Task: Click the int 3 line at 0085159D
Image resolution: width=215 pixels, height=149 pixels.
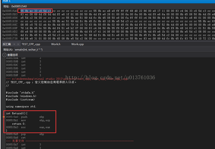Action: click(23, 68)
